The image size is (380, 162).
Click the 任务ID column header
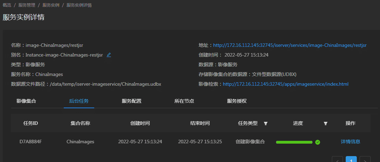pyautogui.click(x=30, y=123)
